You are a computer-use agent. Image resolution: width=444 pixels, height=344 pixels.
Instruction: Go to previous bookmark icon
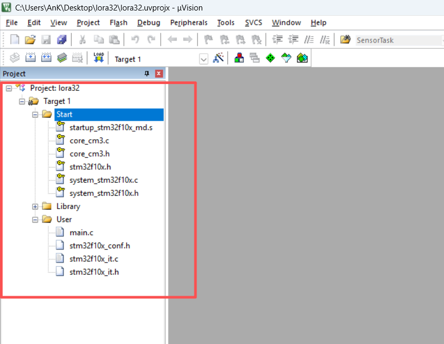click(x=224, y=39)
